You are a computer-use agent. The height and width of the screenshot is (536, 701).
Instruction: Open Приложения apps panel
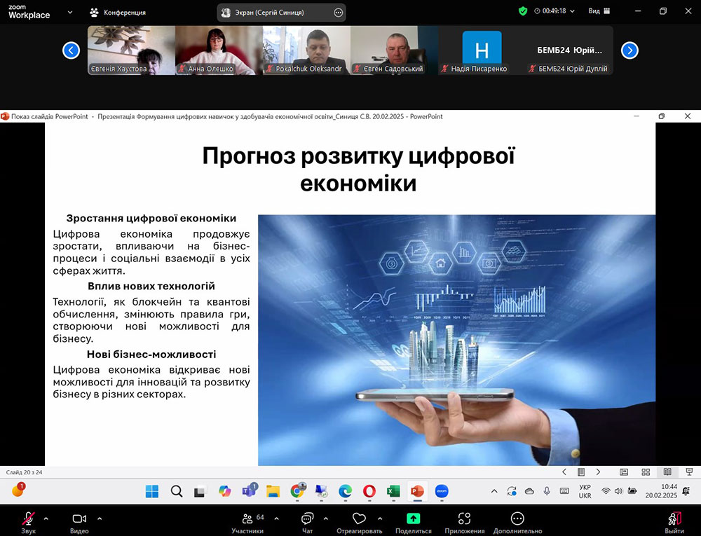463,519
